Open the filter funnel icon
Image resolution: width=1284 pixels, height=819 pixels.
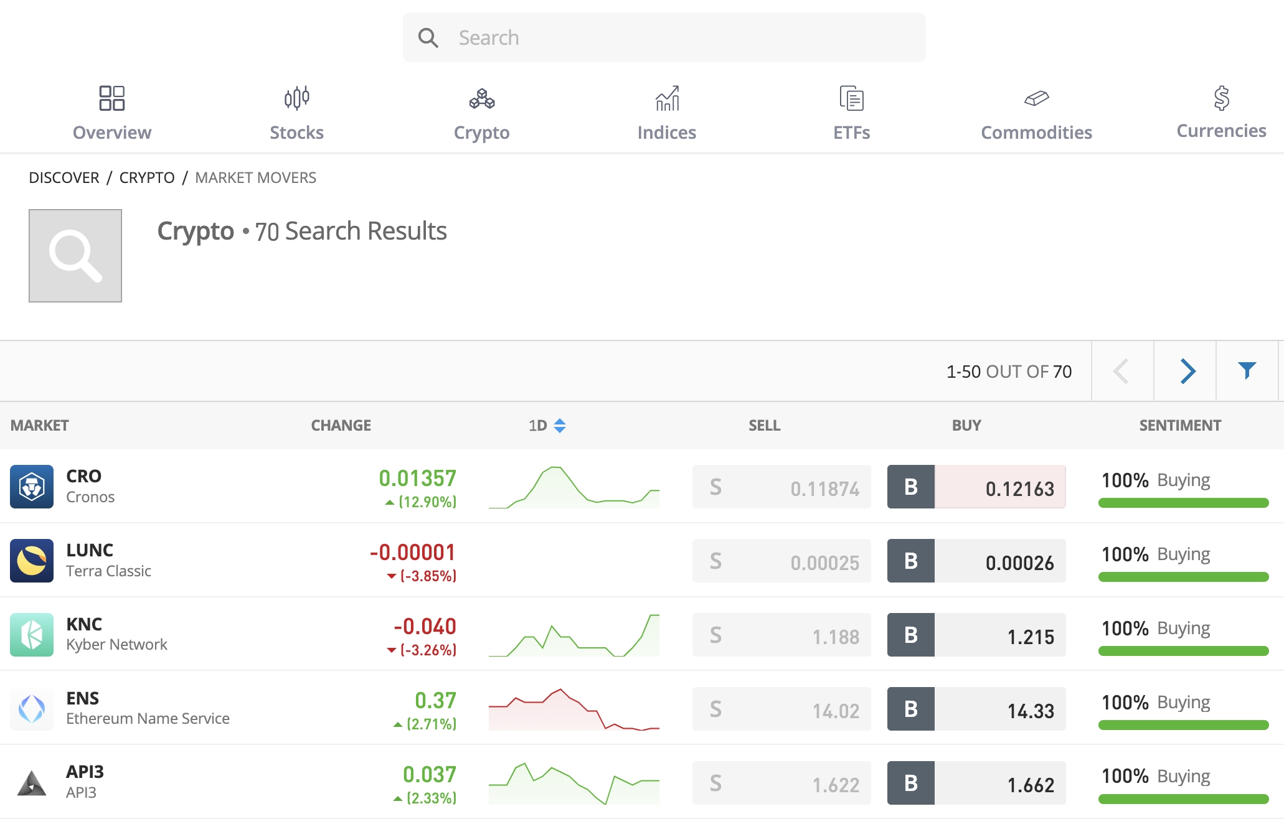pyautogui.click(x=1247, y=372)
